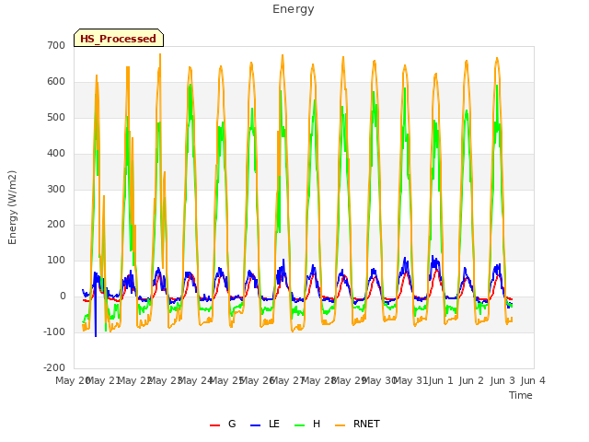Viewport: 589px width, 442px height.
Task: Click the -200 y-axis tick label
Action: pyautogui.click(x=54, y=367)
